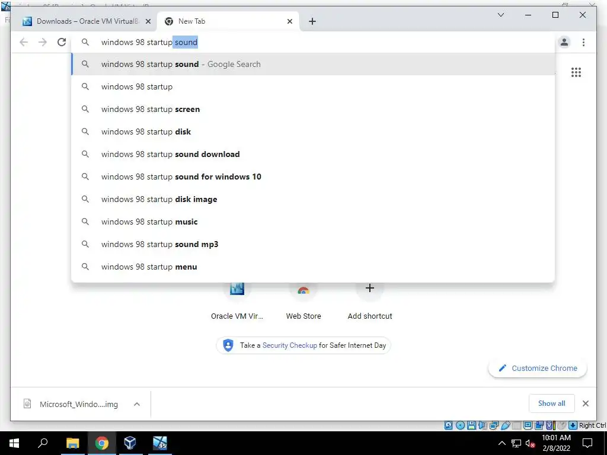This screenshot has width=607, height=455.
Task: Click the Windows 95 VM taskbar icon
Action: [x=159, y=443]
